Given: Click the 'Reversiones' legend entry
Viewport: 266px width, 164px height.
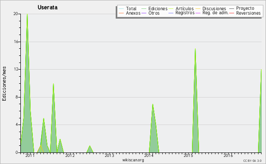Looking at the screenshot, I should pos(245,13).
